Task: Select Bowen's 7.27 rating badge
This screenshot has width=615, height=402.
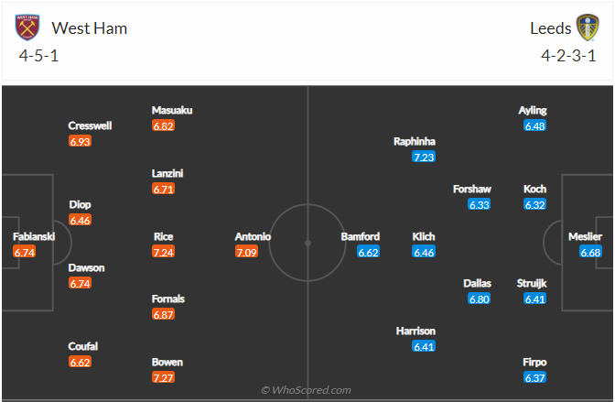Action: tap(164, 377)
